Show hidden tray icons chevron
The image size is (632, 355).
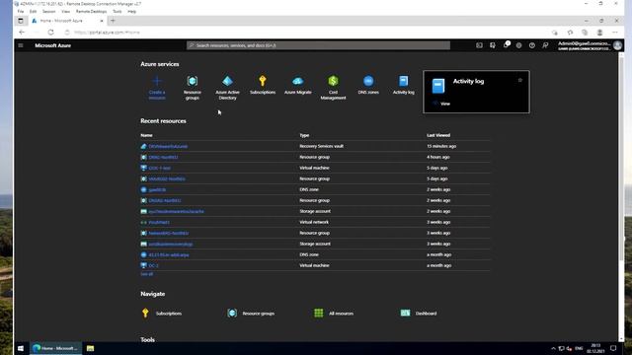point(553,348)
